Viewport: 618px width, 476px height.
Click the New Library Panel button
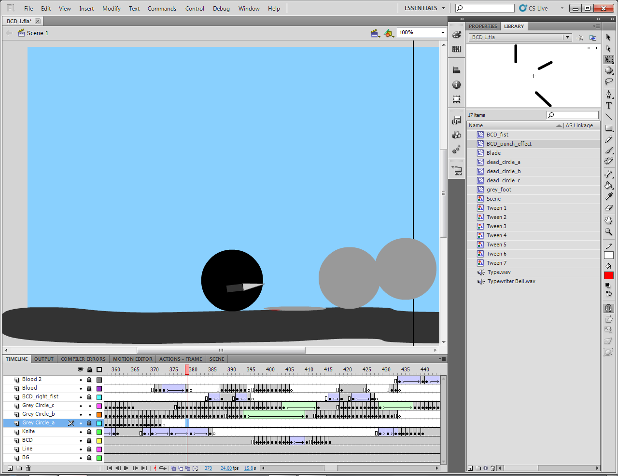tap(593, 37)
